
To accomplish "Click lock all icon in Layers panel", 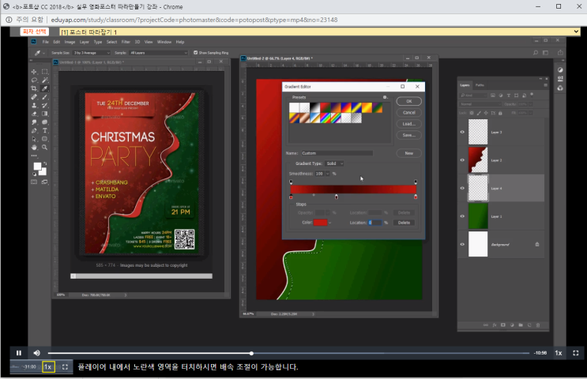I will coord(500,113).
